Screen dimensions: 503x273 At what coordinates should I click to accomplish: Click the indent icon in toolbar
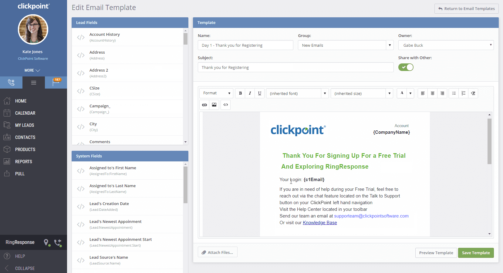[x=473, y=93]
